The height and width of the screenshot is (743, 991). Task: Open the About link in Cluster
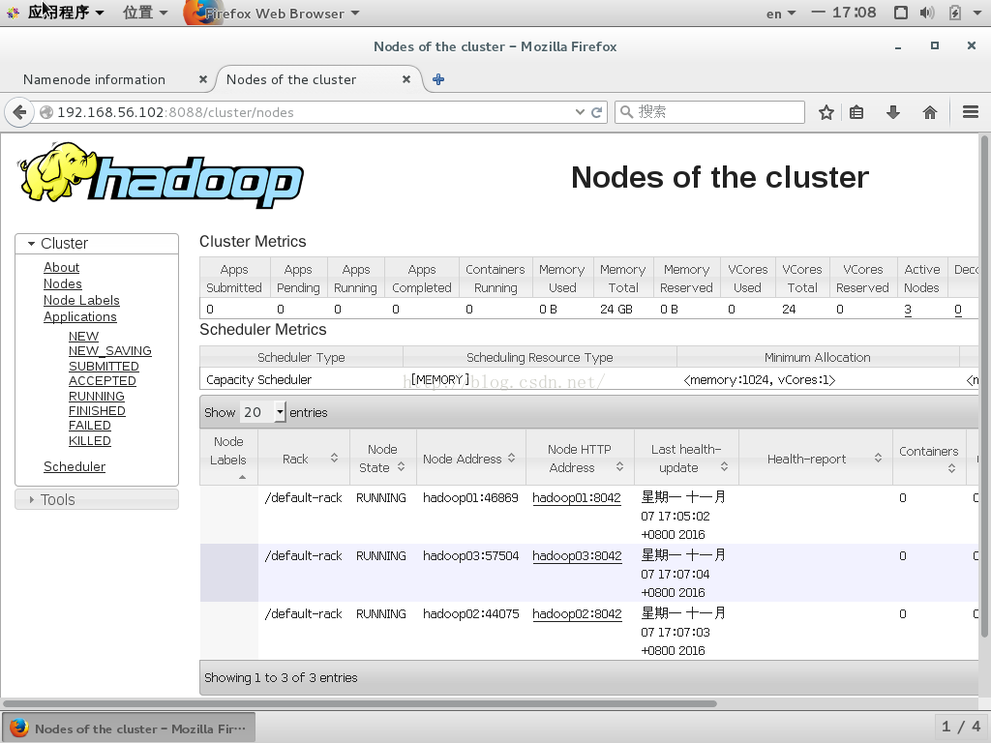pyautogui.click(x=61, y=267)
